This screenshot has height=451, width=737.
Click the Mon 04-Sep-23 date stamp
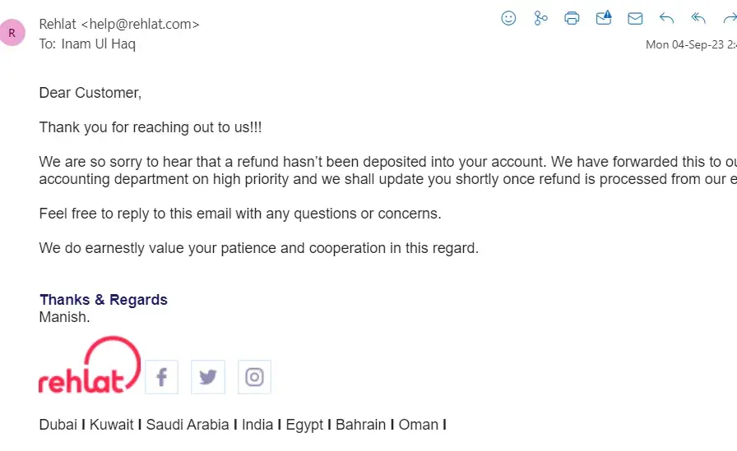689,44
